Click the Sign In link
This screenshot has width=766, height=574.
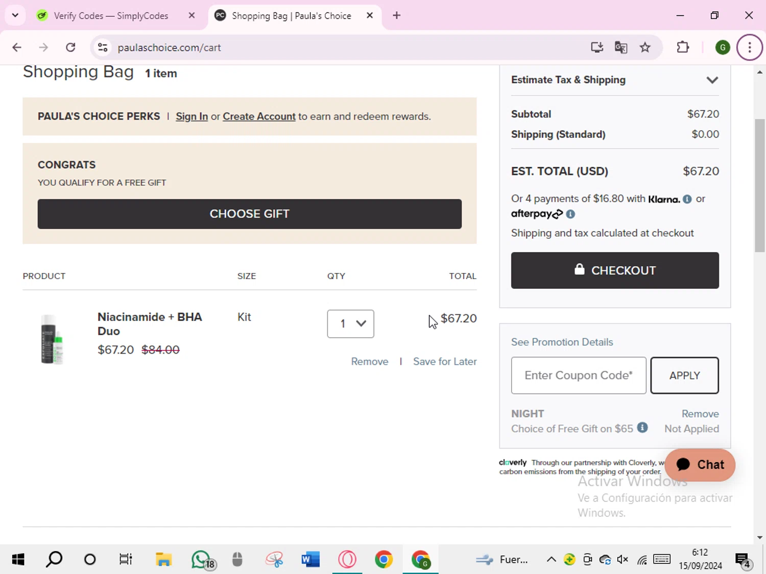point(192,116)
